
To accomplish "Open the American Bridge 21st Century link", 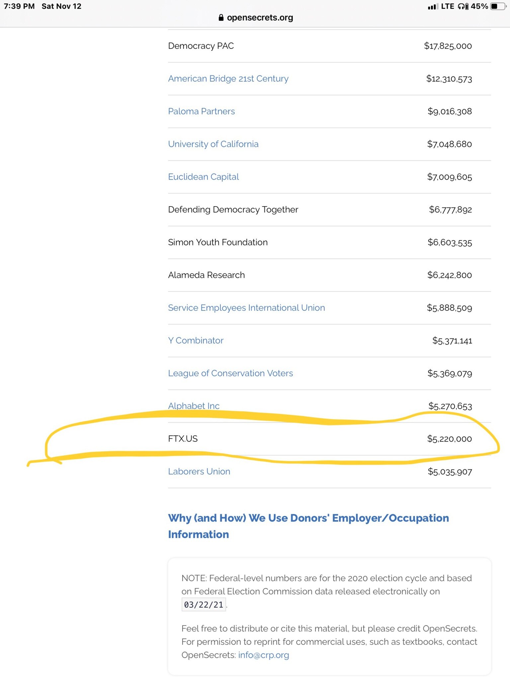I will [228, 79].
